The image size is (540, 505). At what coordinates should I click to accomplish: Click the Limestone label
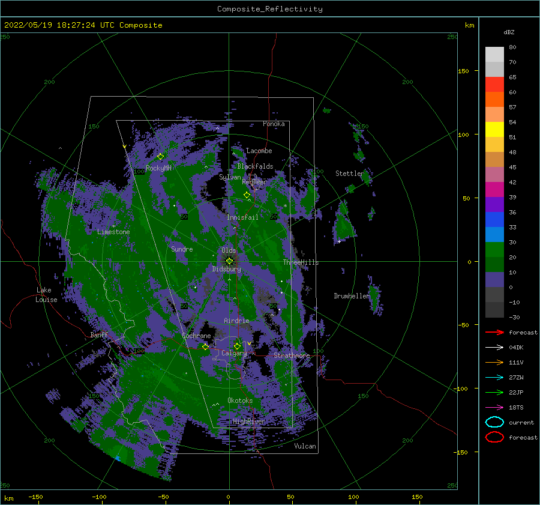(113, 232)
